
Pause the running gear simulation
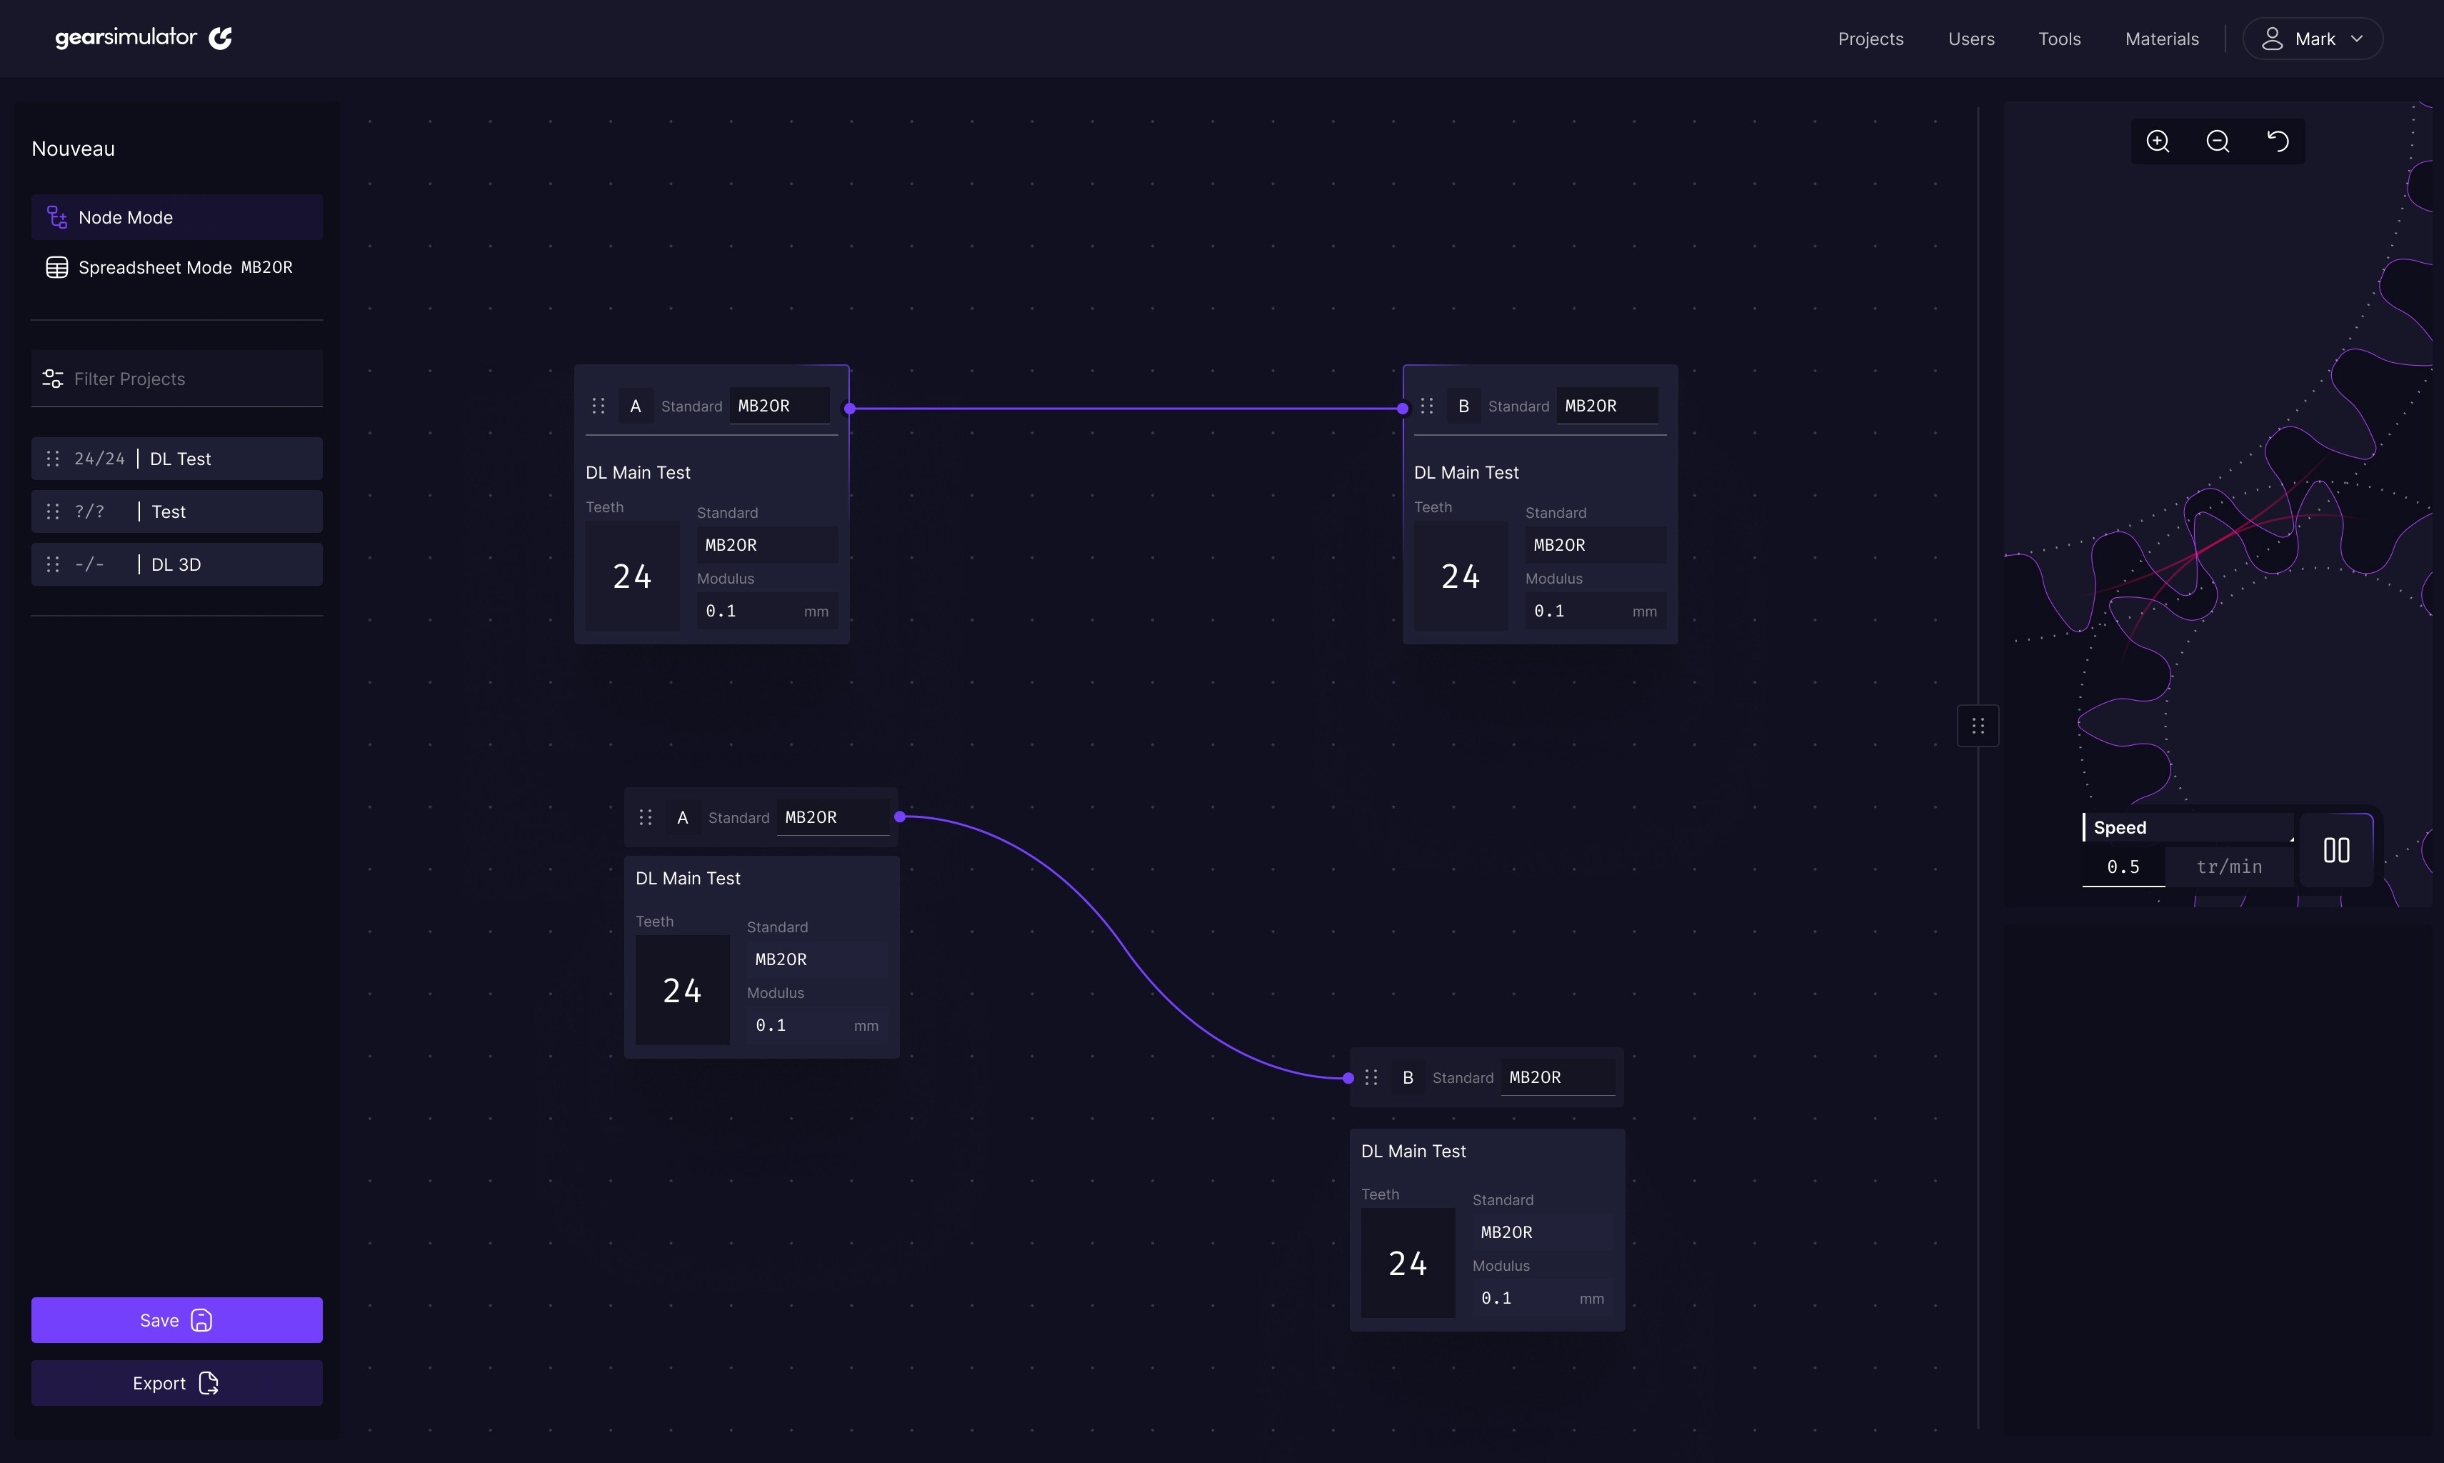point(2338,849)
